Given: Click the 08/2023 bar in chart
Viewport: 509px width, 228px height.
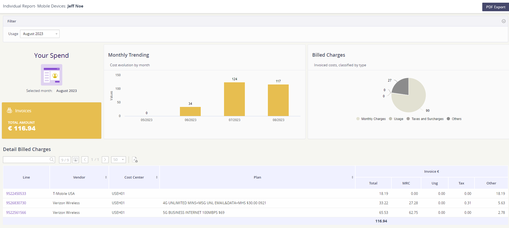Looking at the screenshot, I should coord(278,100).
